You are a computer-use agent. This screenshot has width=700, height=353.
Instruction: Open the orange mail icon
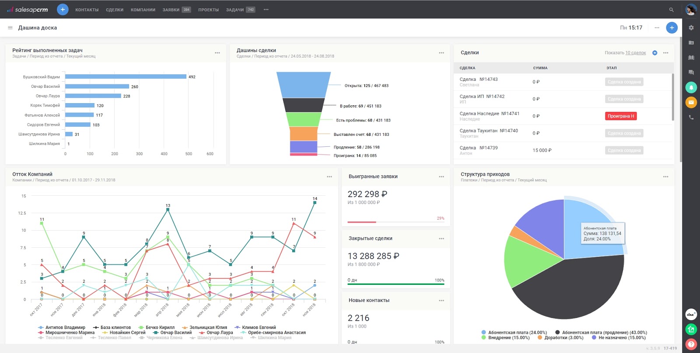(x=691, y=102)
